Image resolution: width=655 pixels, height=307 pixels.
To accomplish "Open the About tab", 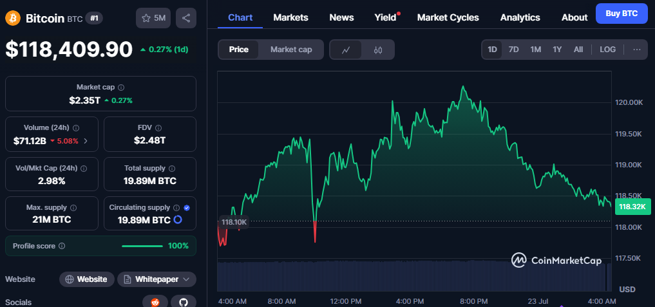I will (574, 17).
